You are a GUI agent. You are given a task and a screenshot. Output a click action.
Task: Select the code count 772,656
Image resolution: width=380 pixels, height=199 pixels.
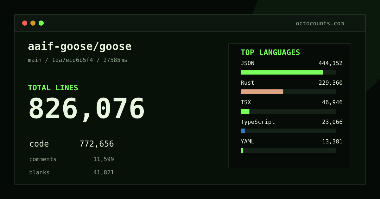[97, 144]
